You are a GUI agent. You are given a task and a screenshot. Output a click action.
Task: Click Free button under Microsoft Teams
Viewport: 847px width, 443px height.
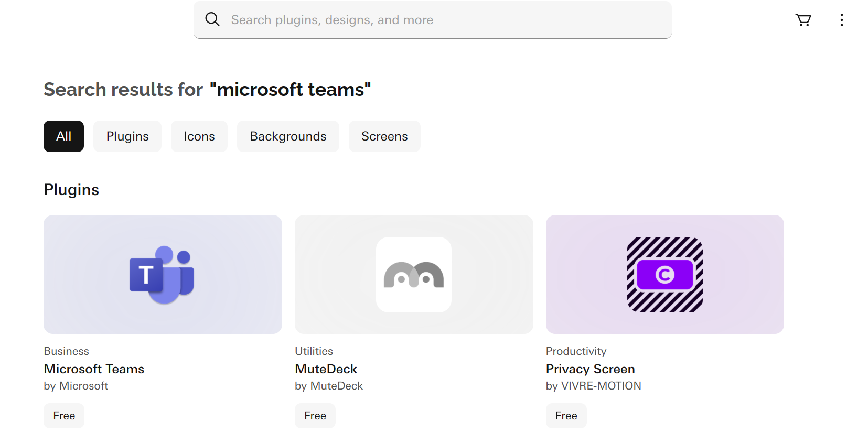pos(64,416)
